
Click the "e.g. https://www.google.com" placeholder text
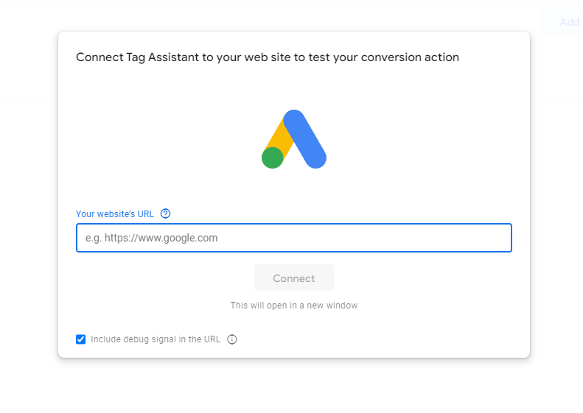tap(152, 238)
